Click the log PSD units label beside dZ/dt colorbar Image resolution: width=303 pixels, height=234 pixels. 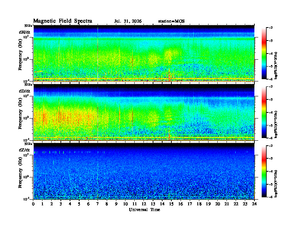276,183
